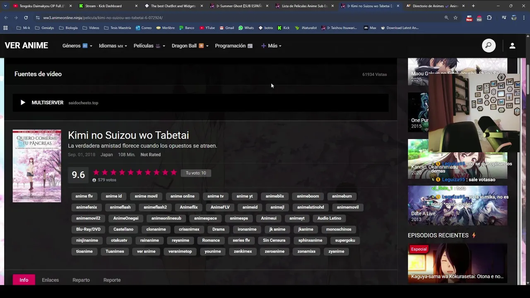
Task: Click the Blu-Ray/DVD tag
Action: [88, 229]
